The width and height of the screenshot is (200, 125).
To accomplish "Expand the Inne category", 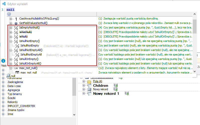I will [x=3, y=114].
